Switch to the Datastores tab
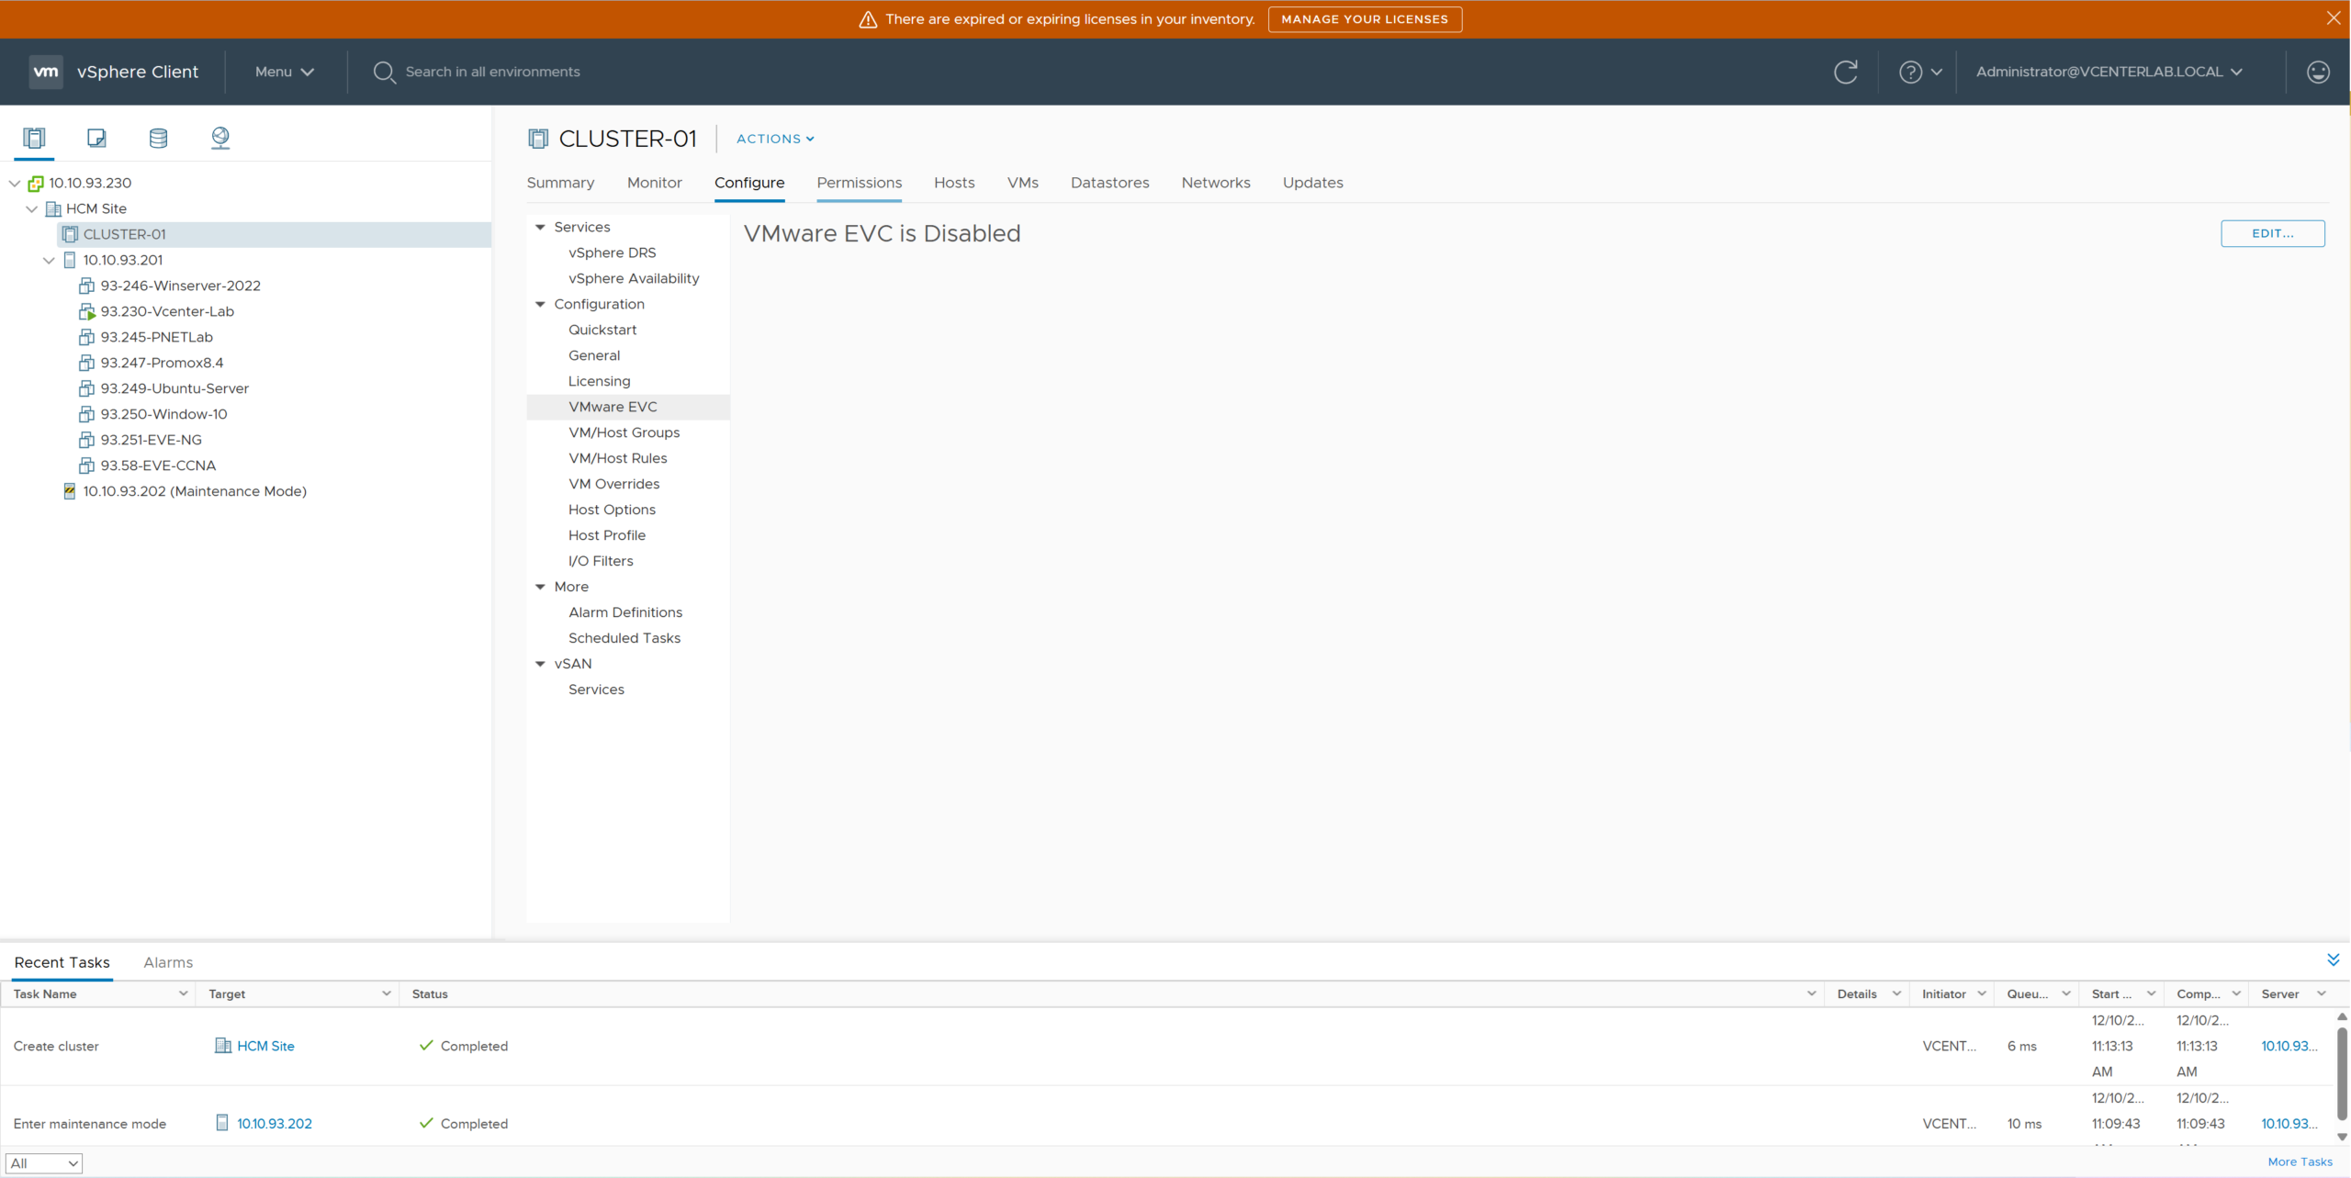 [x=1109, y=183]
